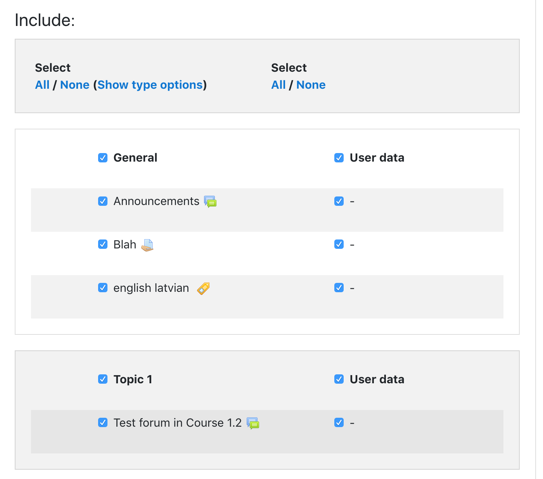The height and width of the screenshot is (479, 543).
Task: Click the Test forum in Course 1.2 icon
Action: (x=253, y=423)
